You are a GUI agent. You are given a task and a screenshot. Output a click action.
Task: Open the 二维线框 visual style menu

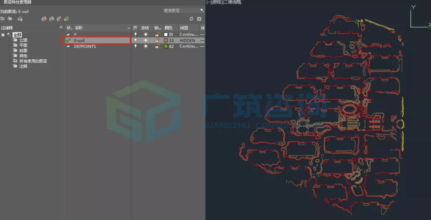232,2
